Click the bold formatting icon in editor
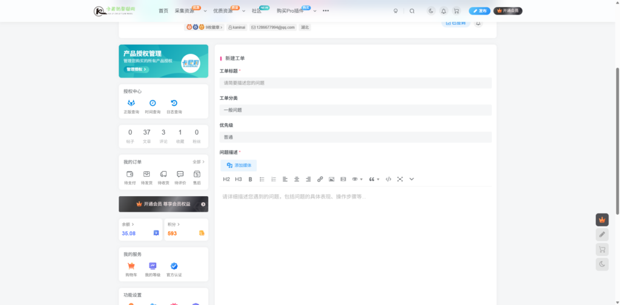 point(250,179)
